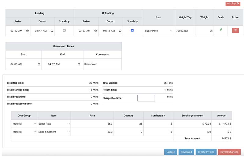Click the Update button
This screenshot has width=244, height=157.
click(170, 152)
